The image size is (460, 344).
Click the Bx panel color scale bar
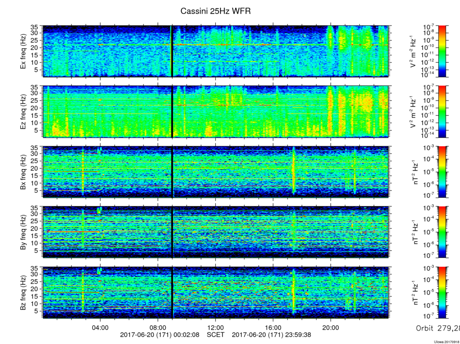tap(442, 172)
